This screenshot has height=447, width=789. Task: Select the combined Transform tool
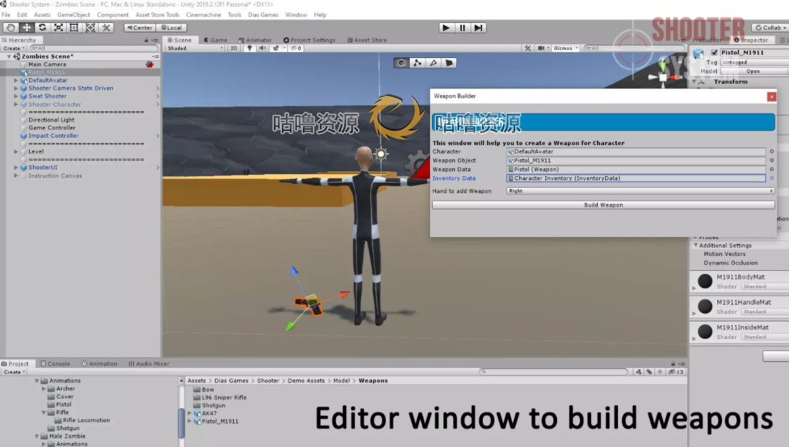point(90,28)
